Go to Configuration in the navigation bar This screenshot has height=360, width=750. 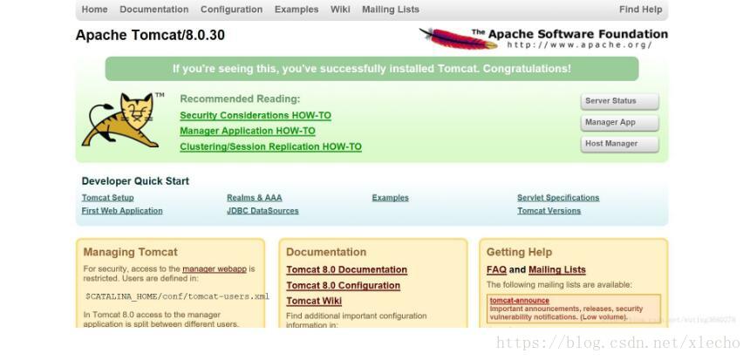click(231, 10)
